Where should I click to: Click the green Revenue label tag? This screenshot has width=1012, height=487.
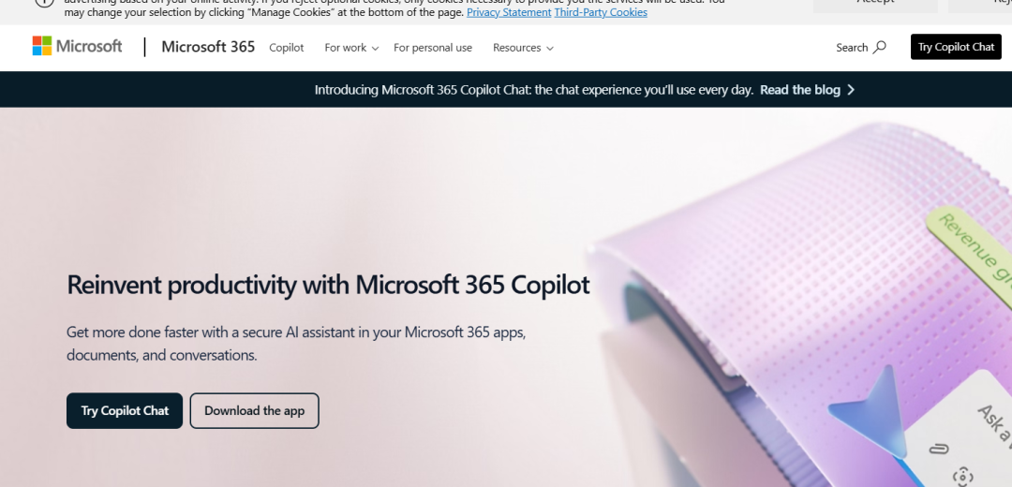tap(970, 248)
